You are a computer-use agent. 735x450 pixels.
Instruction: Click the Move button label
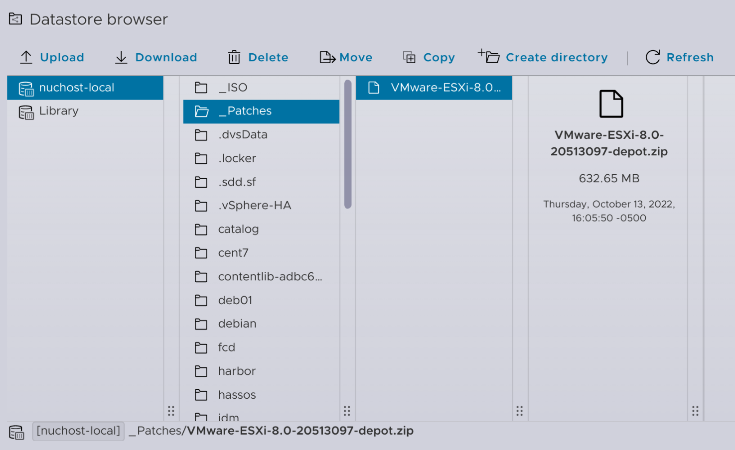click(x=356, y=58)
